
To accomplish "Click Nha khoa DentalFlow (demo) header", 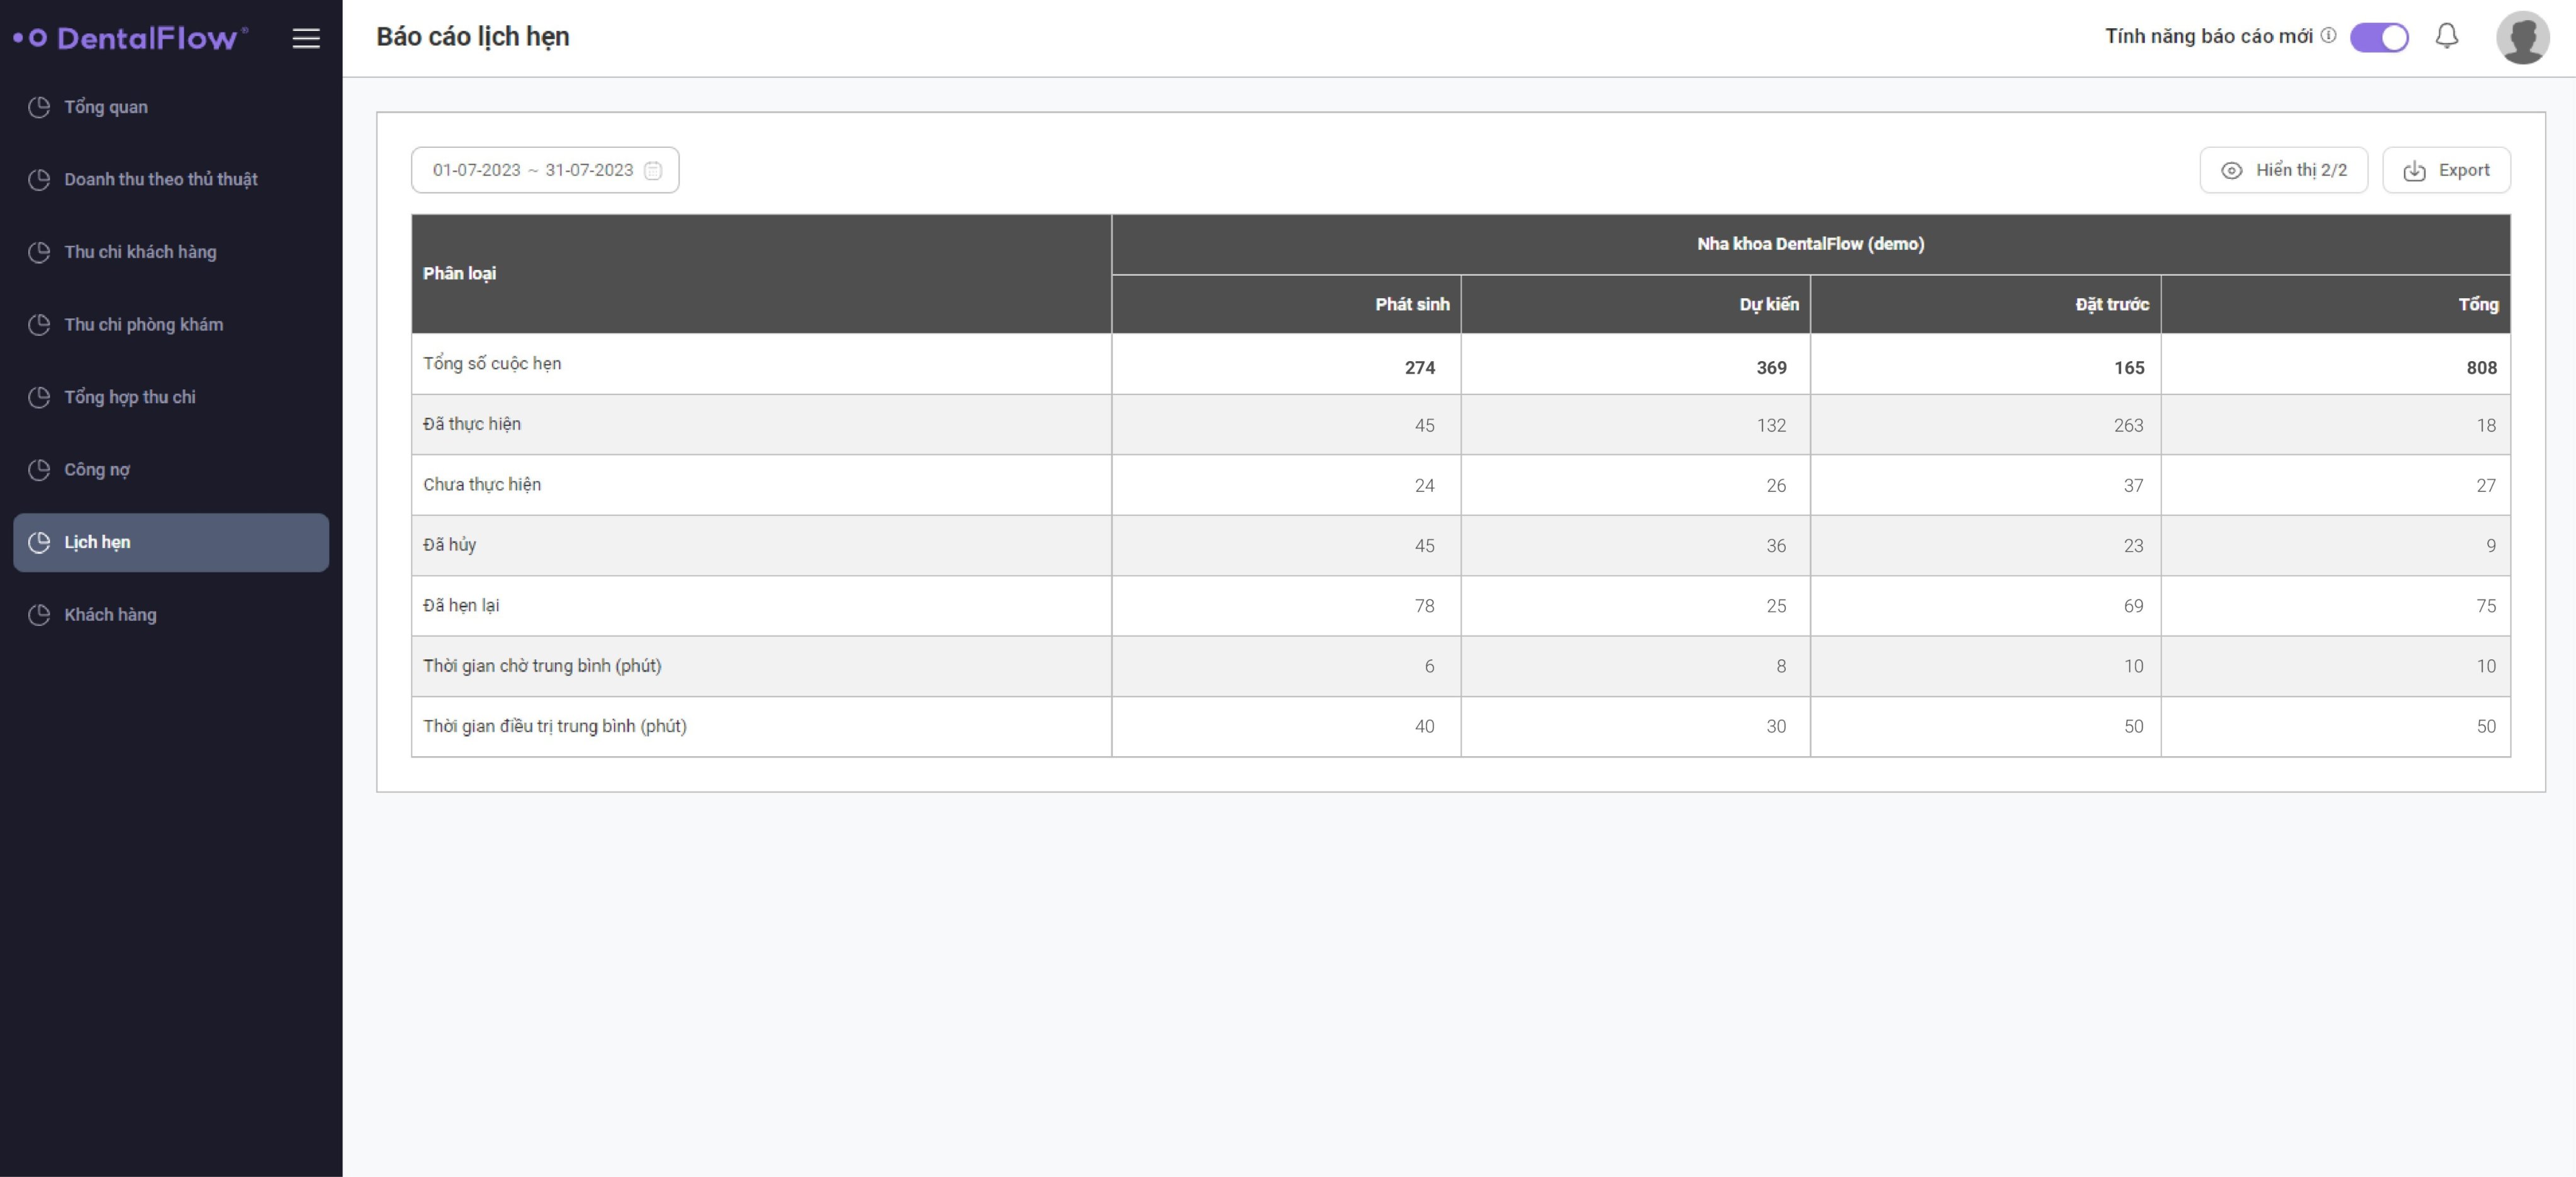I will click(1810, 244).
